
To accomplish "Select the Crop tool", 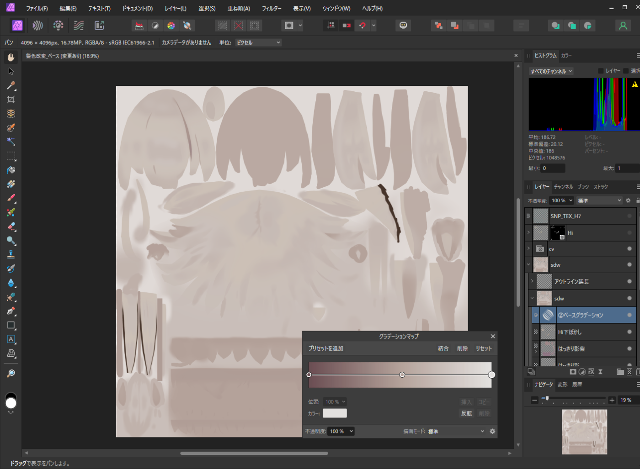I will pos(11,100).
